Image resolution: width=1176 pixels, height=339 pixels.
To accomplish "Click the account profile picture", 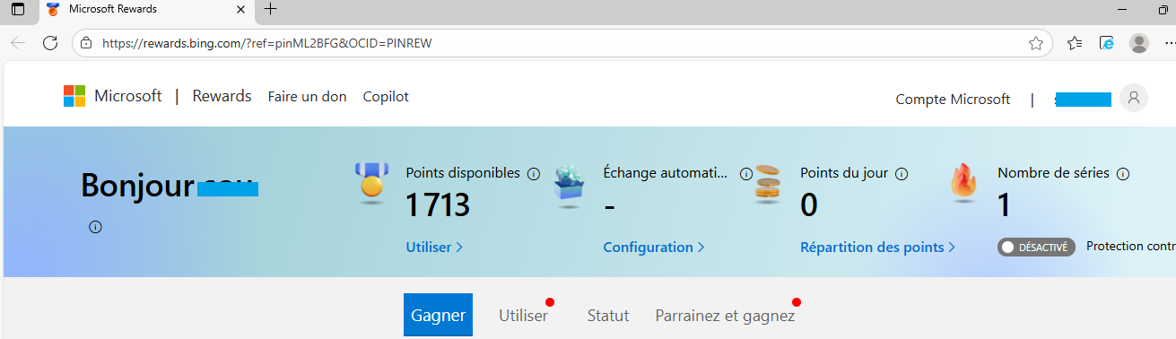I will pos(1134,98).
